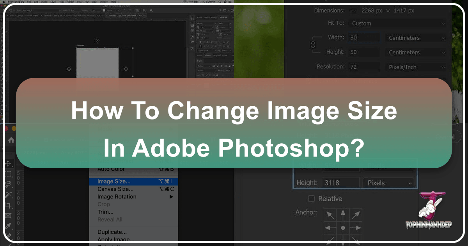Click the center anchor dot
The image size is (468, 246).
pos(343,228)
